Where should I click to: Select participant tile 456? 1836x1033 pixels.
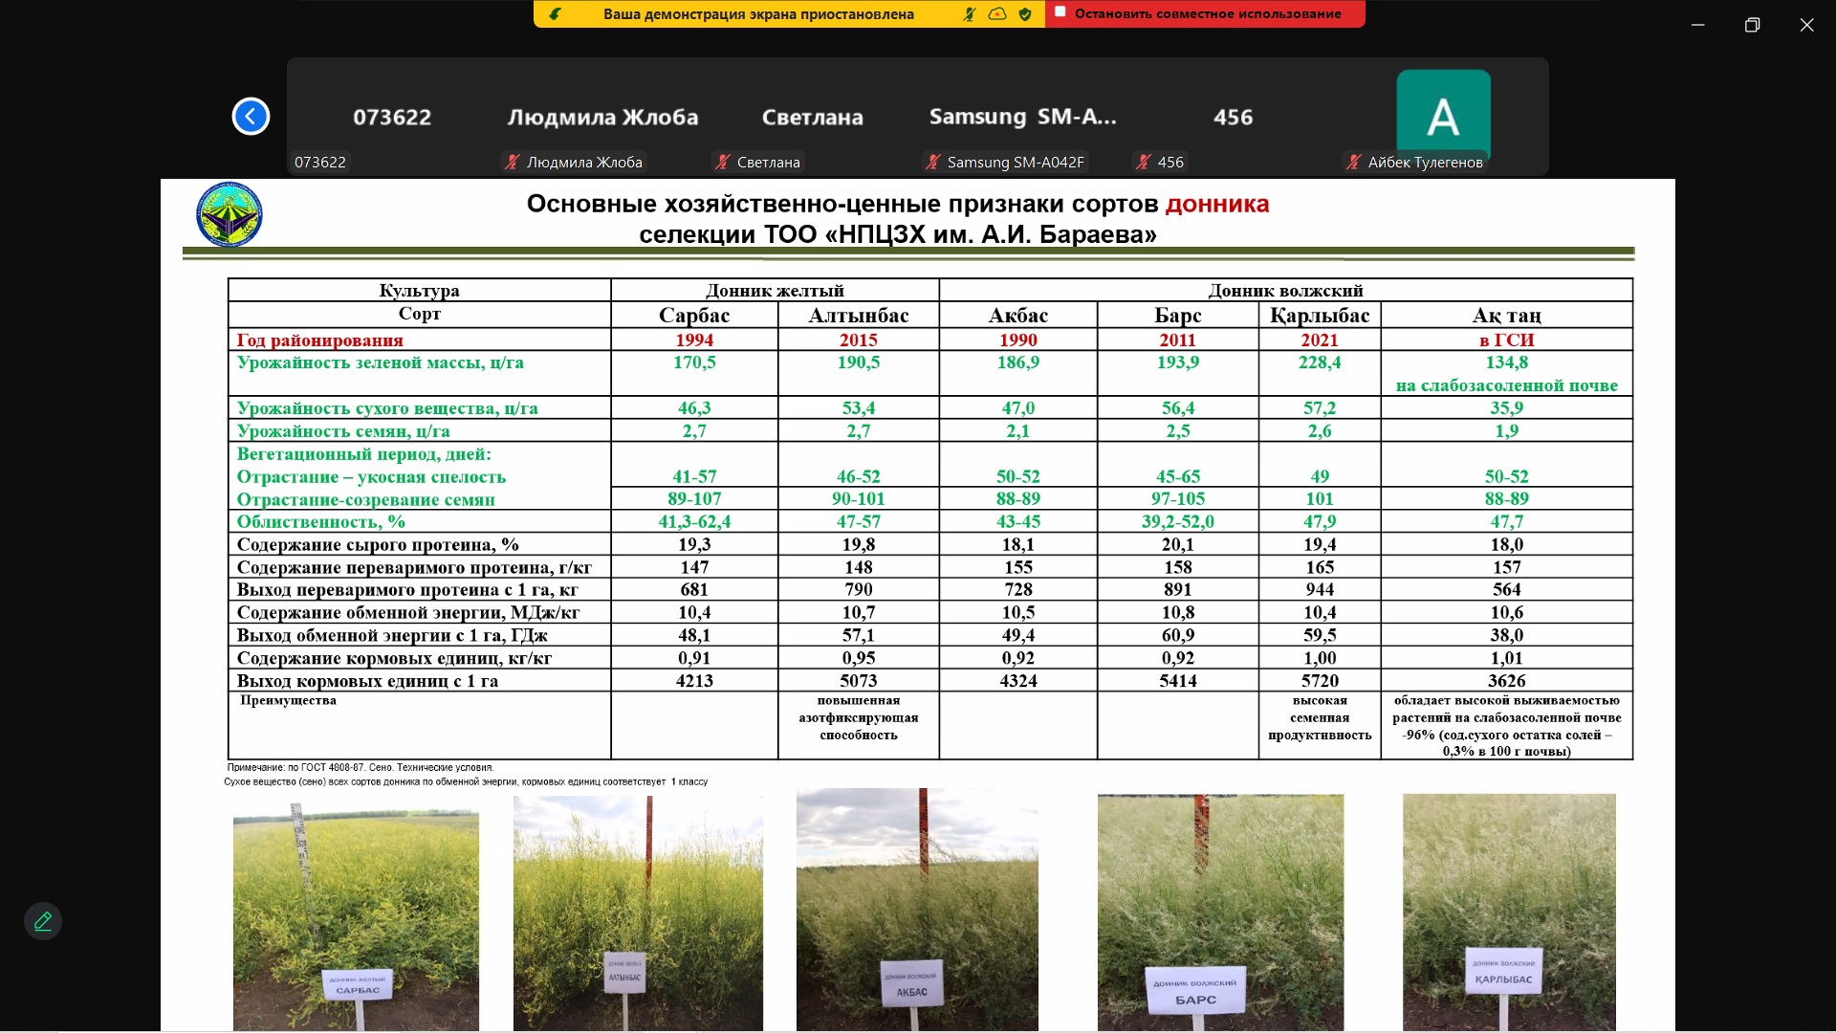tap(1233, 118)
